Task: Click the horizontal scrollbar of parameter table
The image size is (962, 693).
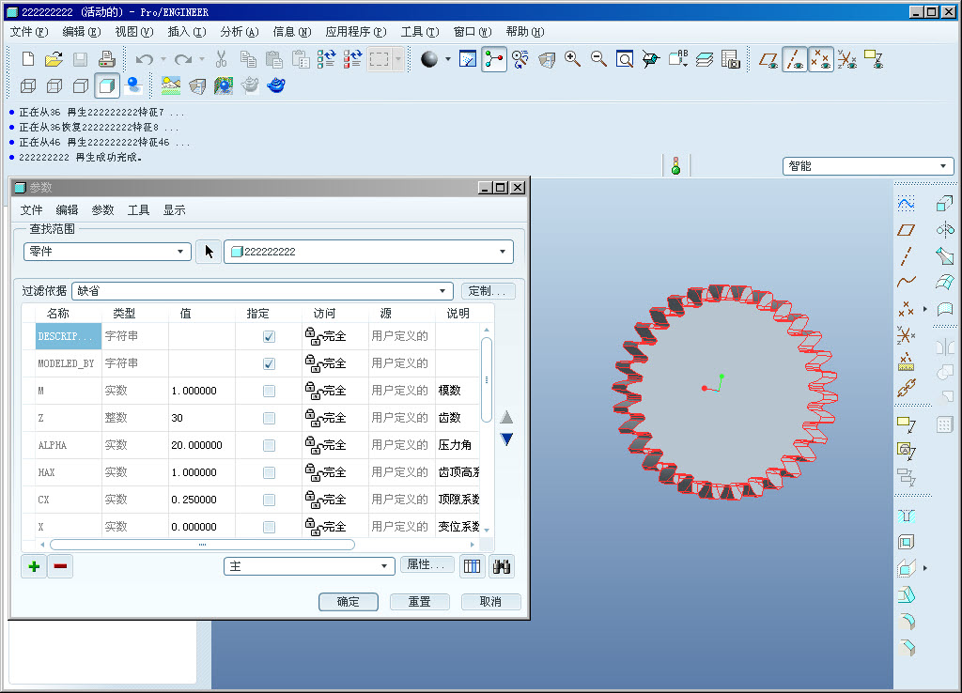Action: [x=203, y=545]
